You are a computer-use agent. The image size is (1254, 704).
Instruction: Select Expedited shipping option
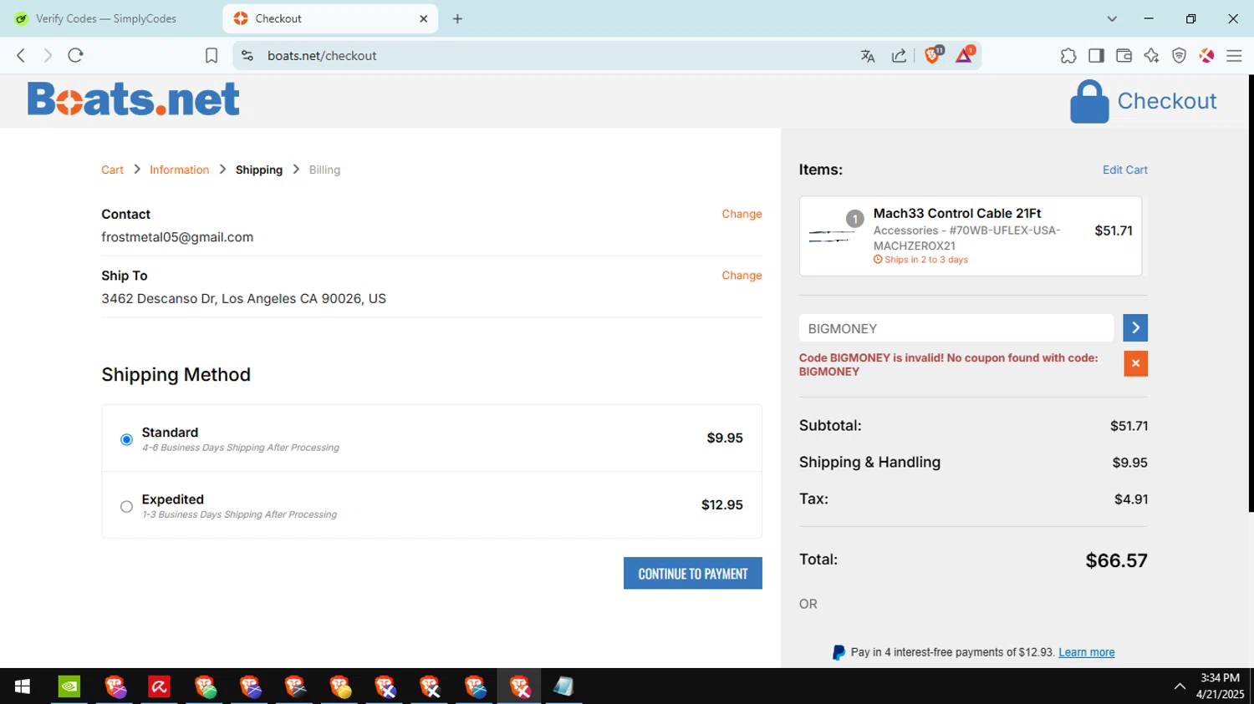tap(126, 506)
